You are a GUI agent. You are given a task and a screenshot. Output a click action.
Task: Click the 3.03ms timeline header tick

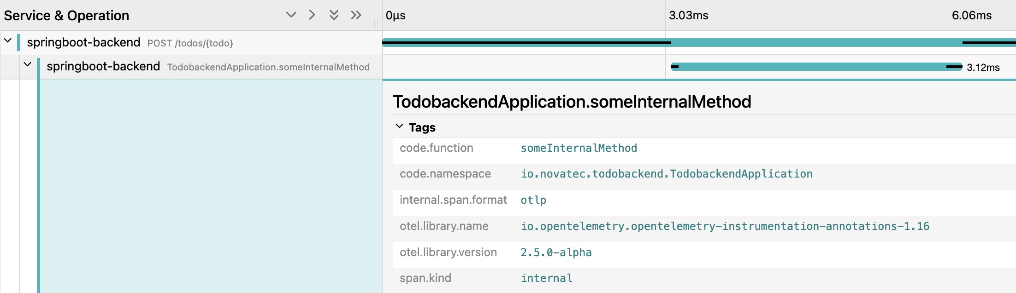tap(688, 15)
